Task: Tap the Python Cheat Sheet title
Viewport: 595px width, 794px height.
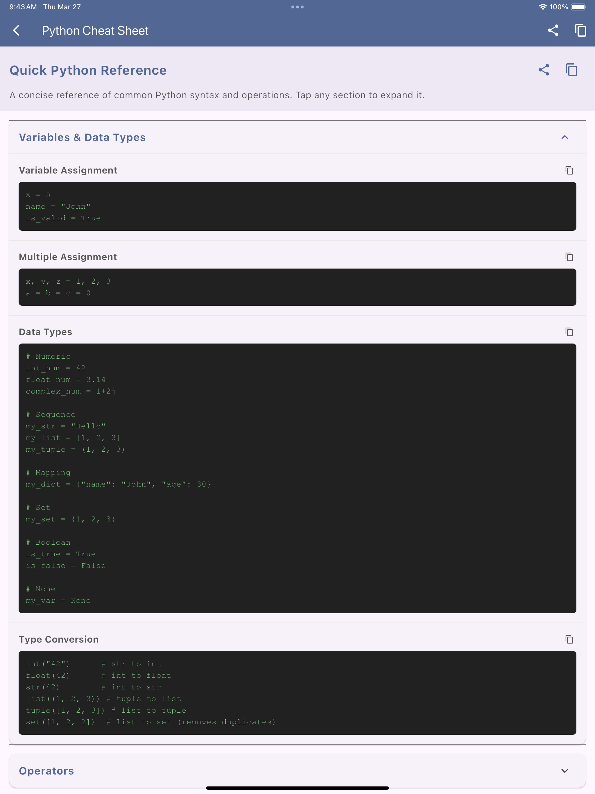Action: click(95, 31)
